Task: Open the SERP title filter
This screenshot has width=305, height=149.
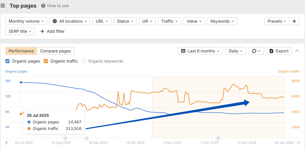Action: click(x=20, y=31)
